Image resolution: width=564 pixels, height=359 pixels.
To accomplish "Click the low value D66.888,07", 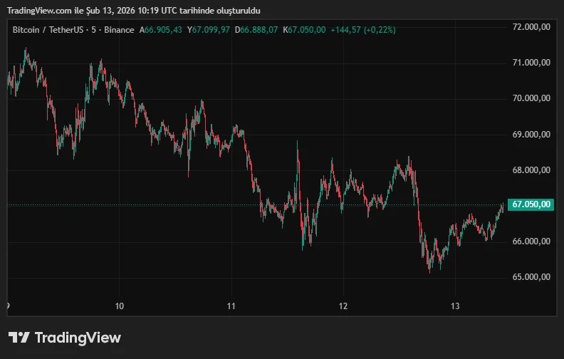I will (256, 30).
